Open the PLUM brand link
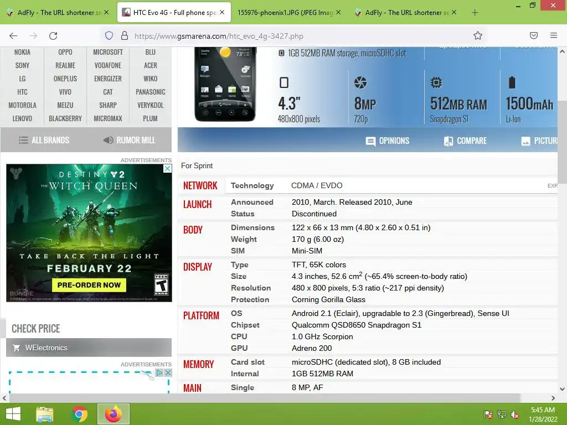The image size is (567, 425). pyautogui.click(x=151, y=118)
